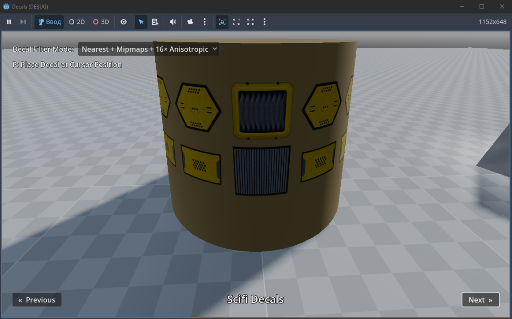Image resolution: width=512 pixels, height=319 pixels.
Task: Pause the running Decals game
Action: coord(9,22)
